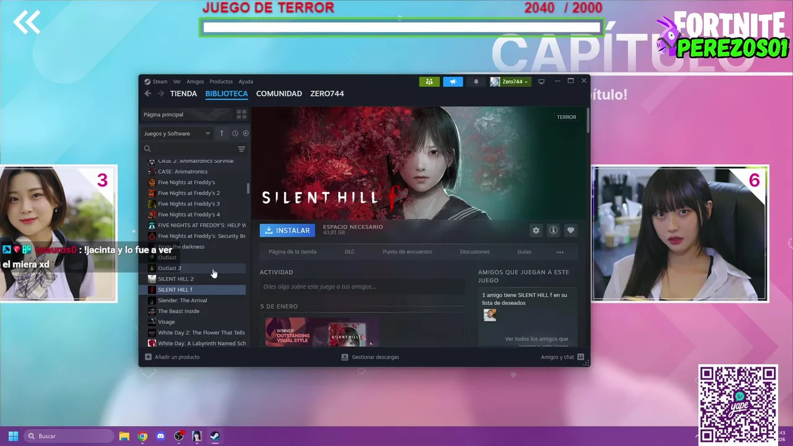Toggle ready-to-play filter icon
Screen dimensions: 793x446
(245, 133)
